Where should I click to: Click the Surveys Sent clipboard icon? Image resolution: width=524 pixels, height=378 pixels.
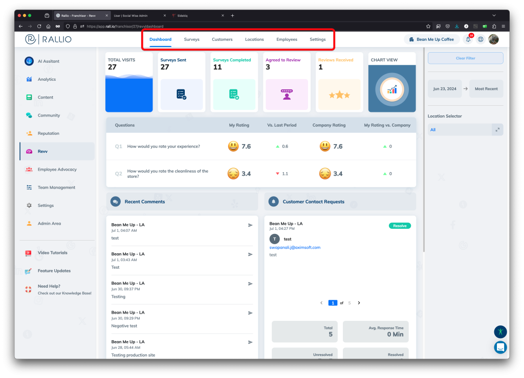(181, 94)
